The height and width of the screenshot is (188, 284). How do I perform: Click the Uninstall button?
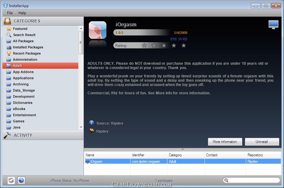(x=262, y=142)
